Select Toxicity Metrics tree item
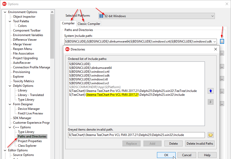The image size is (231, 159). tap(23, 81)
